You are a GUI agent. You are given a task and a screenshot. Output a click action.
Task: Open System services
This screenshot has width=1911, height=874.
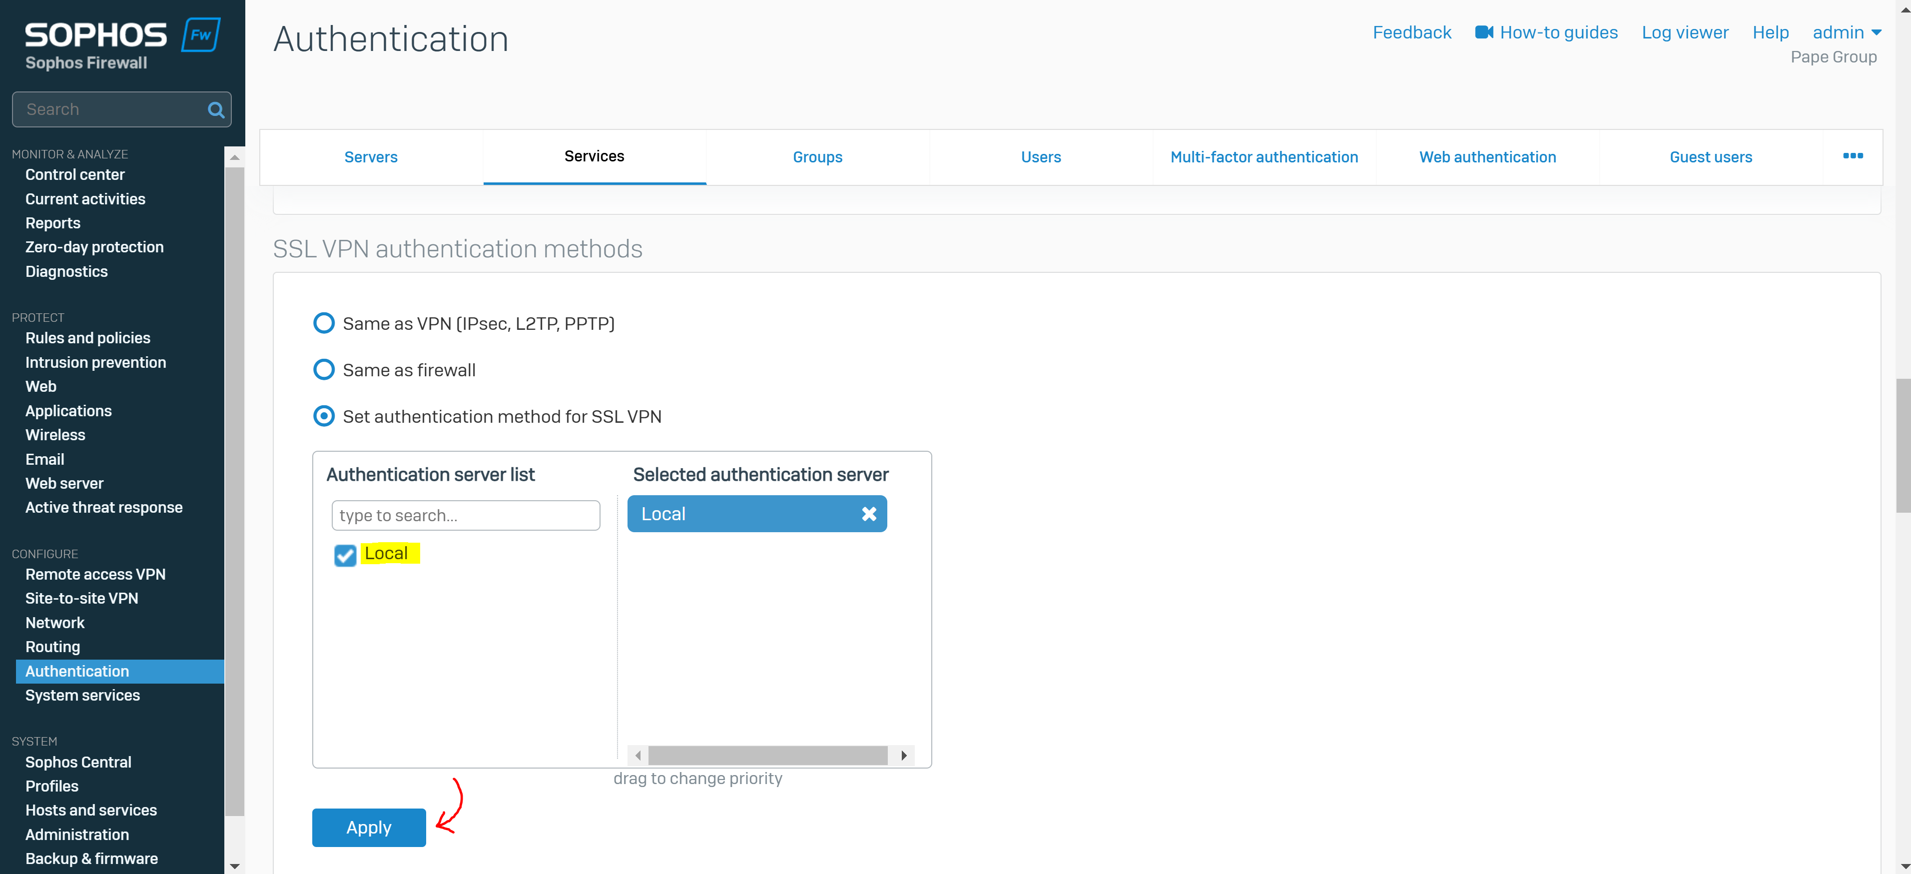82,695
